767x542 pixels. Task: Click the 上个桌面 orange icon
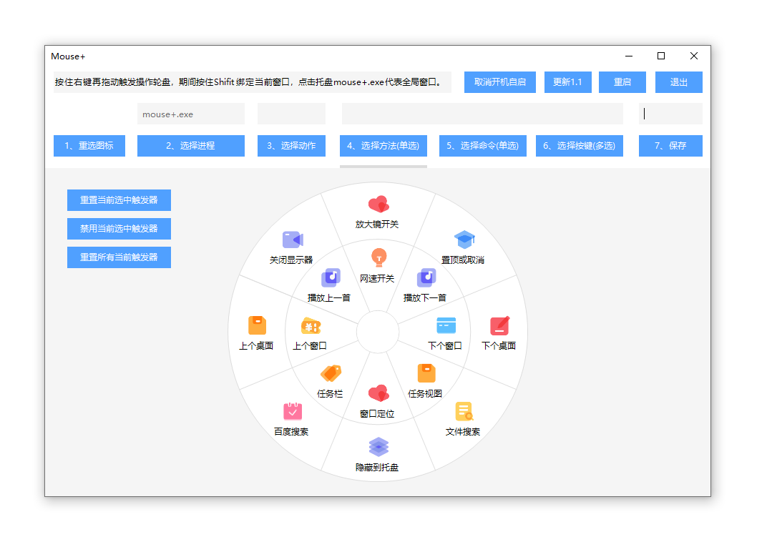point(257,326)
